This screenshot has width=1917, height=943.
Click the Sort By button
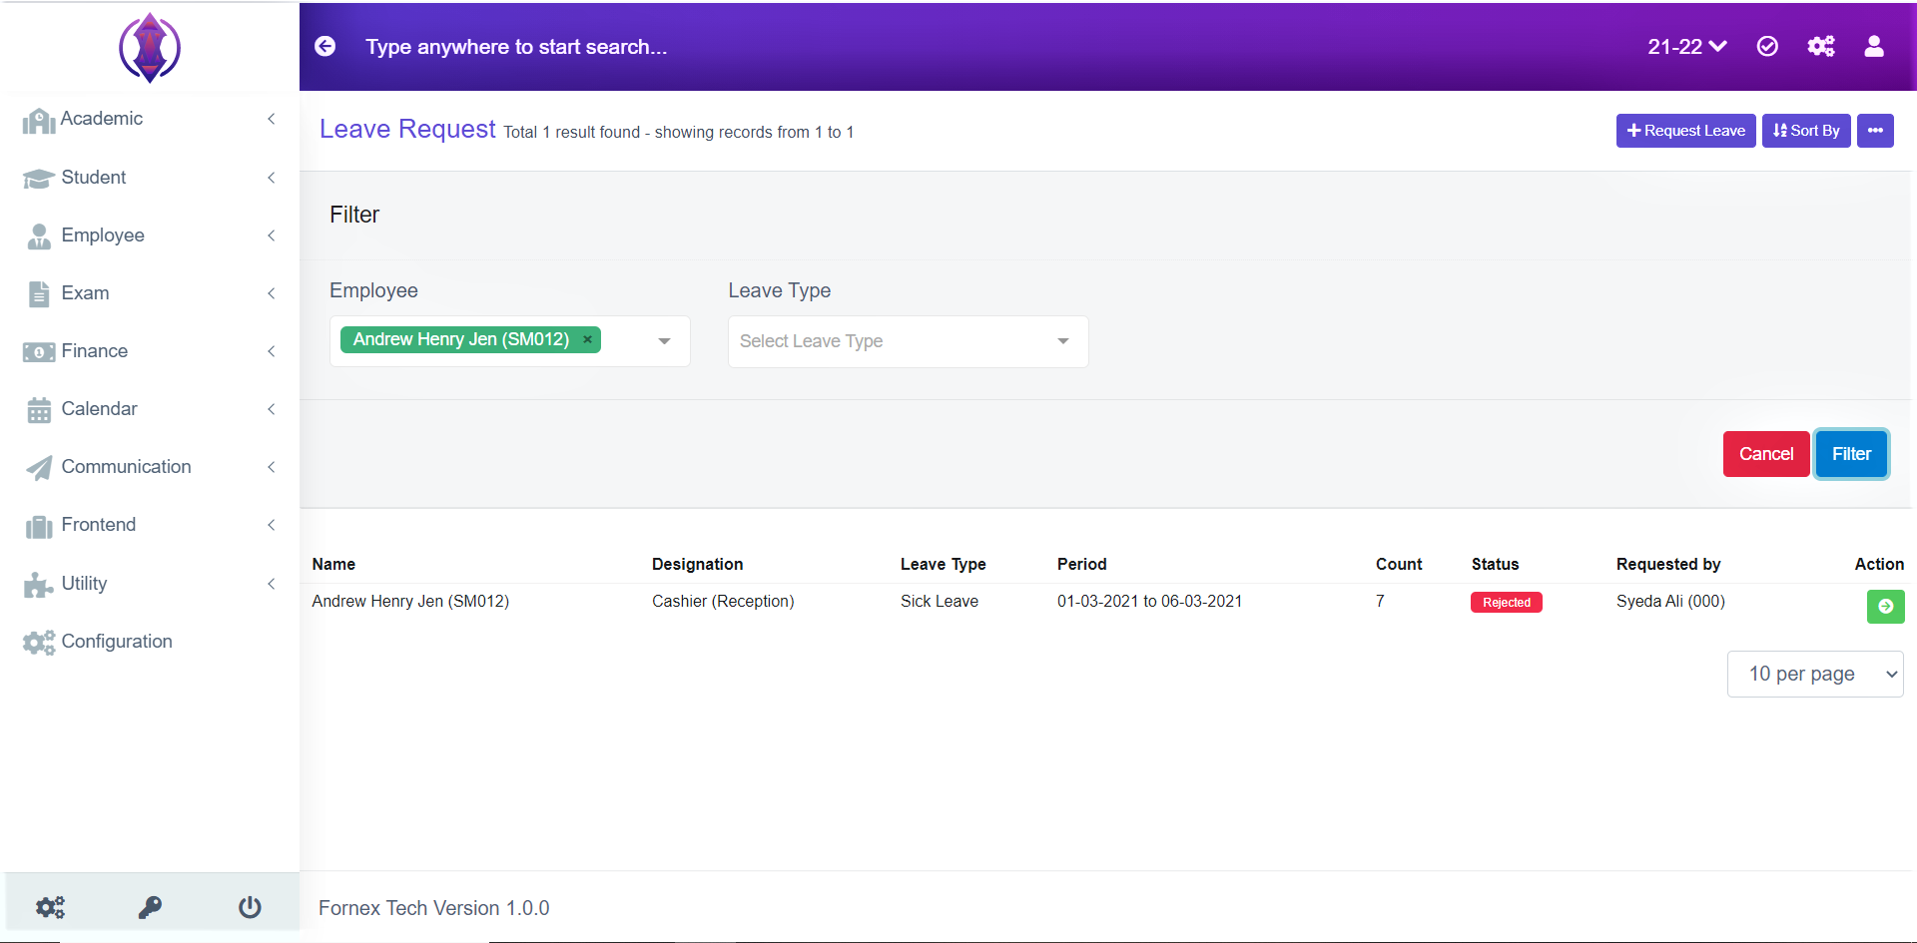(x=1806, y=131)
